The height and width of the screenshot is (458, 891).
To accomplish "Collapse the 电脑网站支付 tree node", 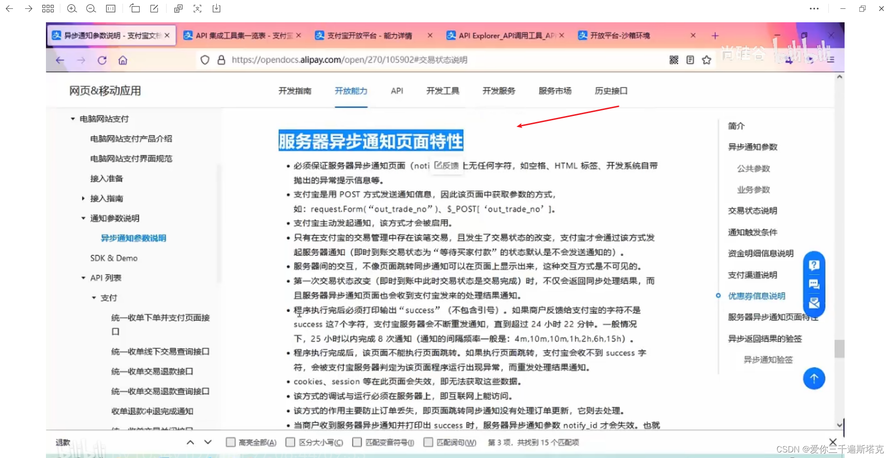I will tap(72, 119).
